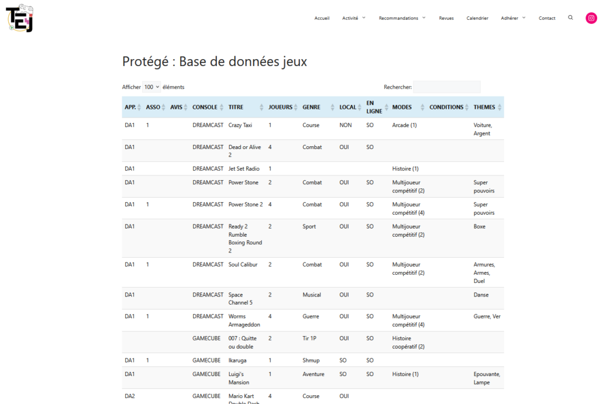The height and width of the screenshot is (404, 599).
Task: Sort table by GENRE column header
Action: 311,108
